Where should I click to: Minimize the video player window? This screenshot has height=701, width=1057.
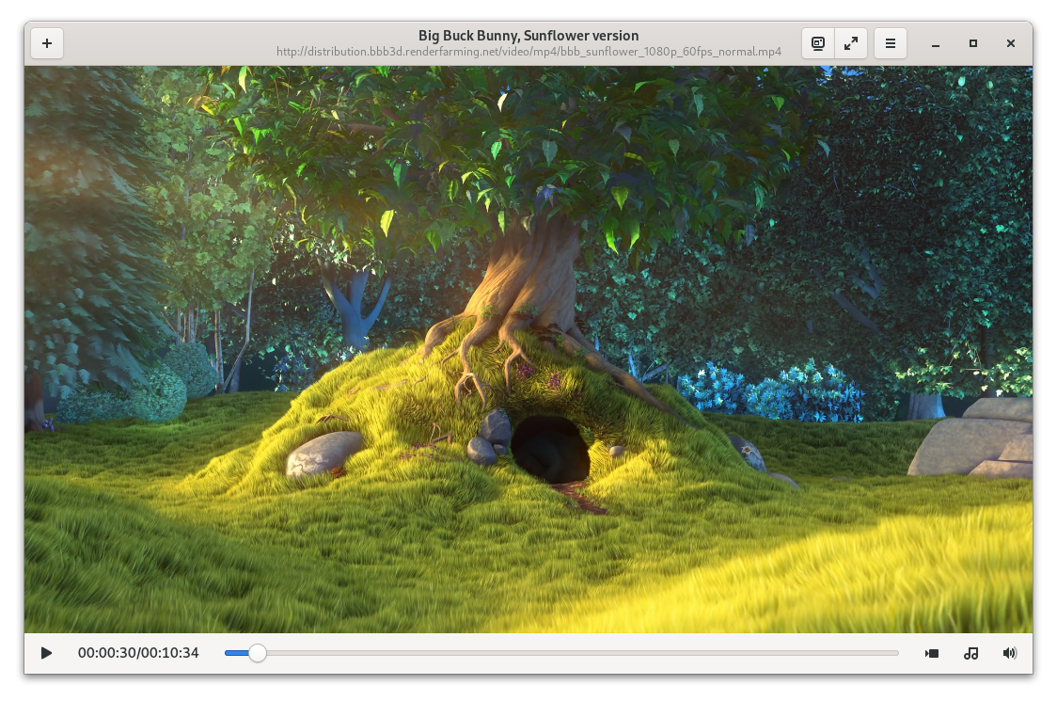(936, 43)
